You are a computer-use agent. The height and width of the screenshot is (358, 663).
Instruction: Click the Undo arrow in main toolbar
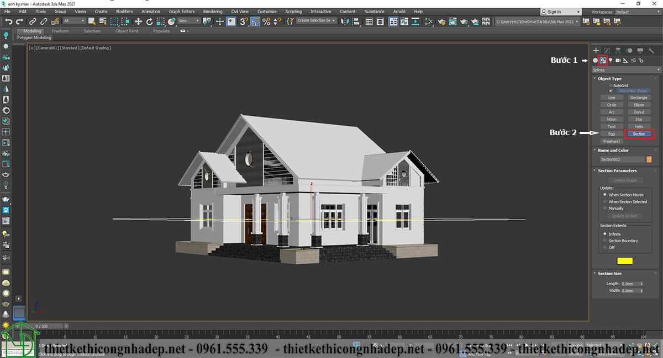[8, 21]
